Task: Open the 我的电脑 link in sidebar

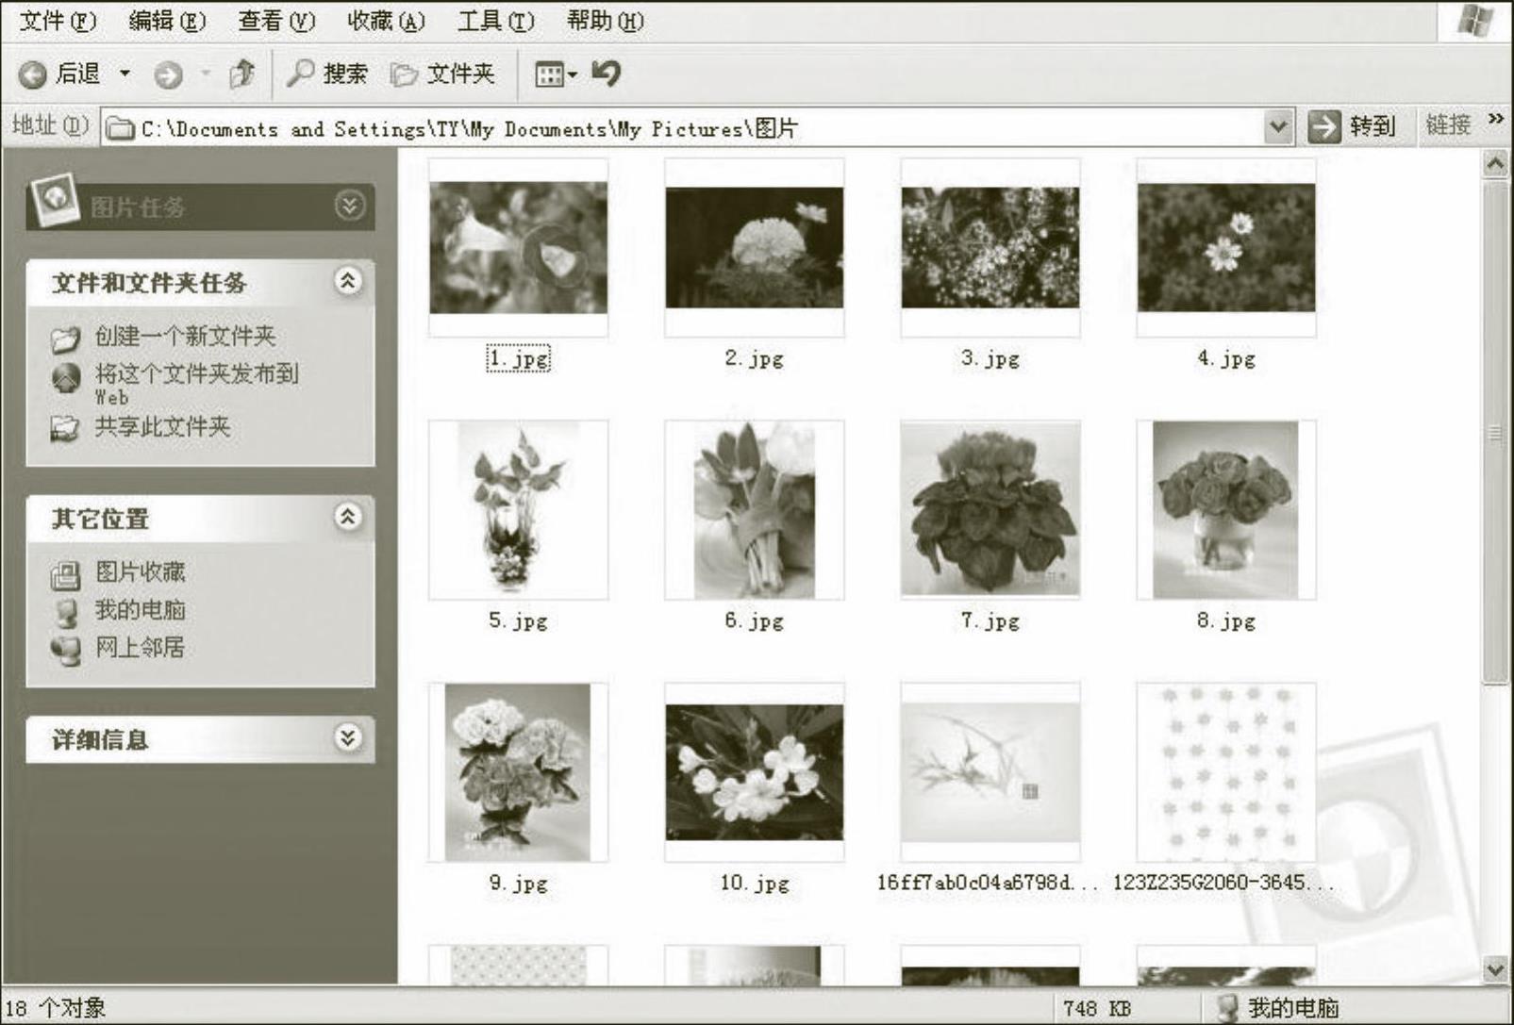Action: (140, 610)
